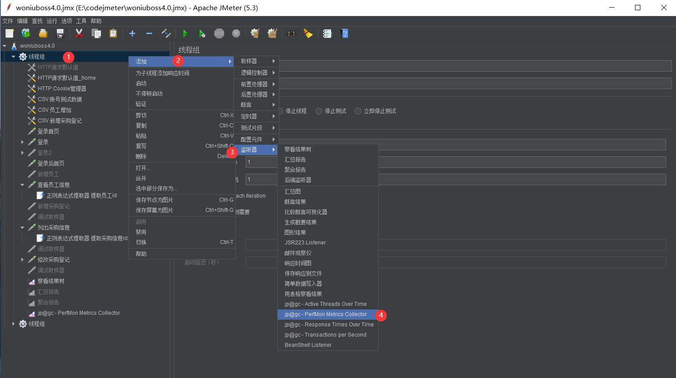Click the Expand All plus icon
Image resolution: width=676 pixels, height=378 pixels.
click(132, 33)
